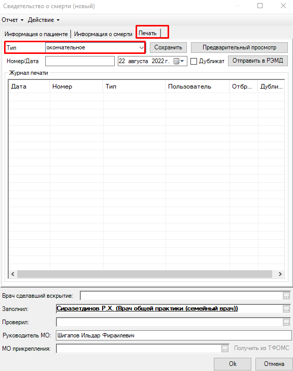293x371 pixels.
Task: Click Отправить в РЭМД button
Action: (257, 61)
